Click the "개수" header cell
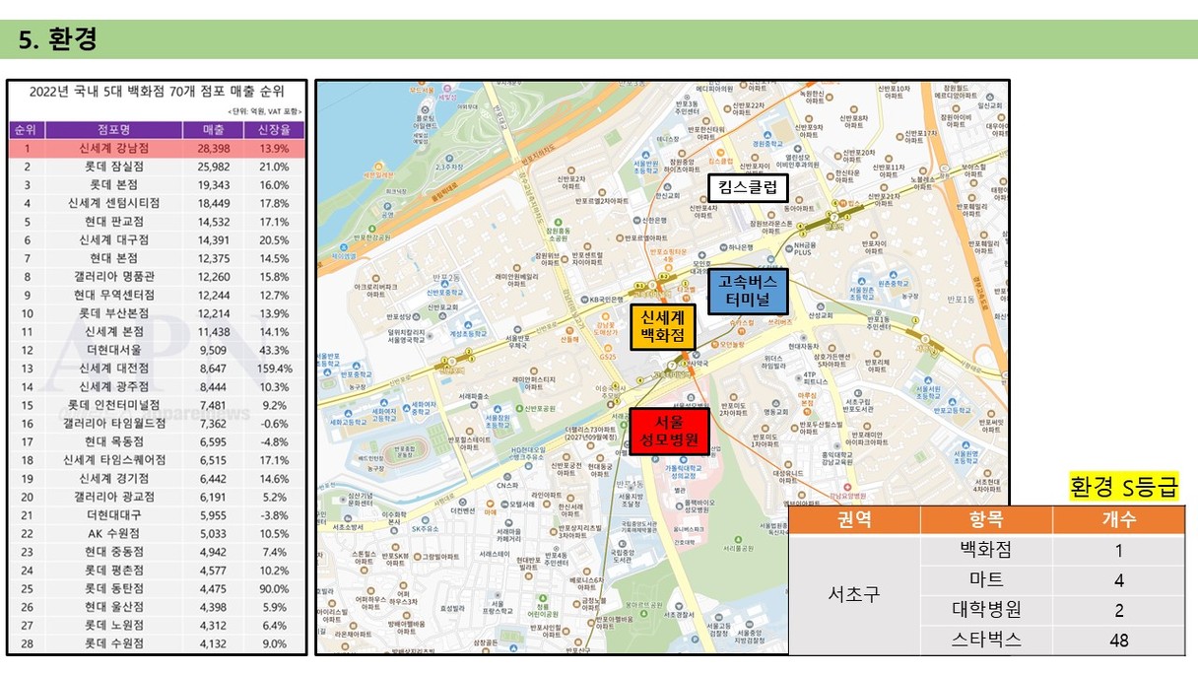Screen dimensions: 1198x674 [x=1118, y=520]
